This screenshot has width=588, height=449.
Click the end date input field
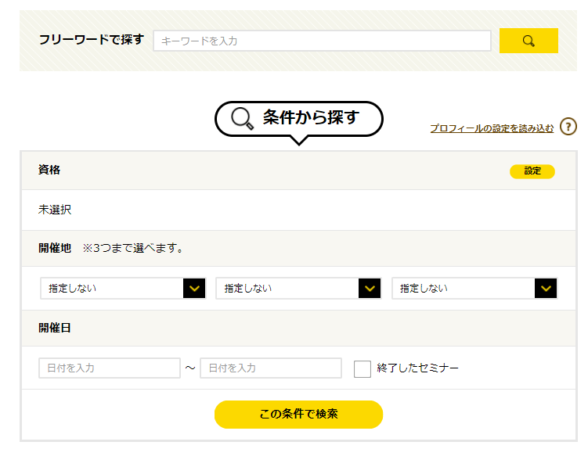click(271, 368)
